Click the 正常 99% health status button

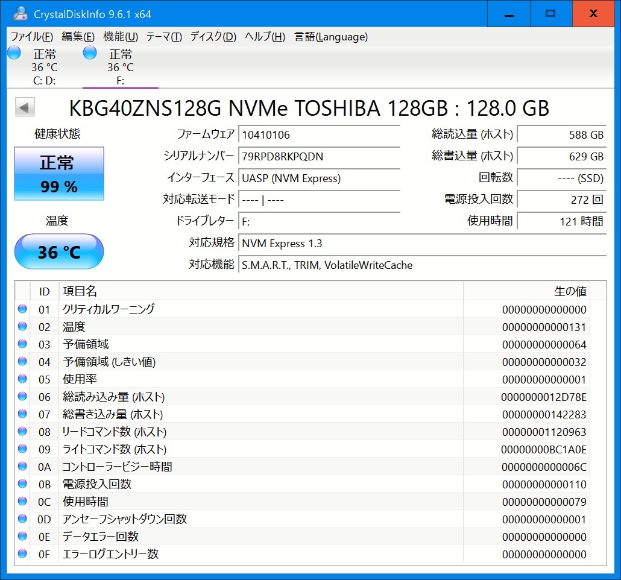click(59, 174)
